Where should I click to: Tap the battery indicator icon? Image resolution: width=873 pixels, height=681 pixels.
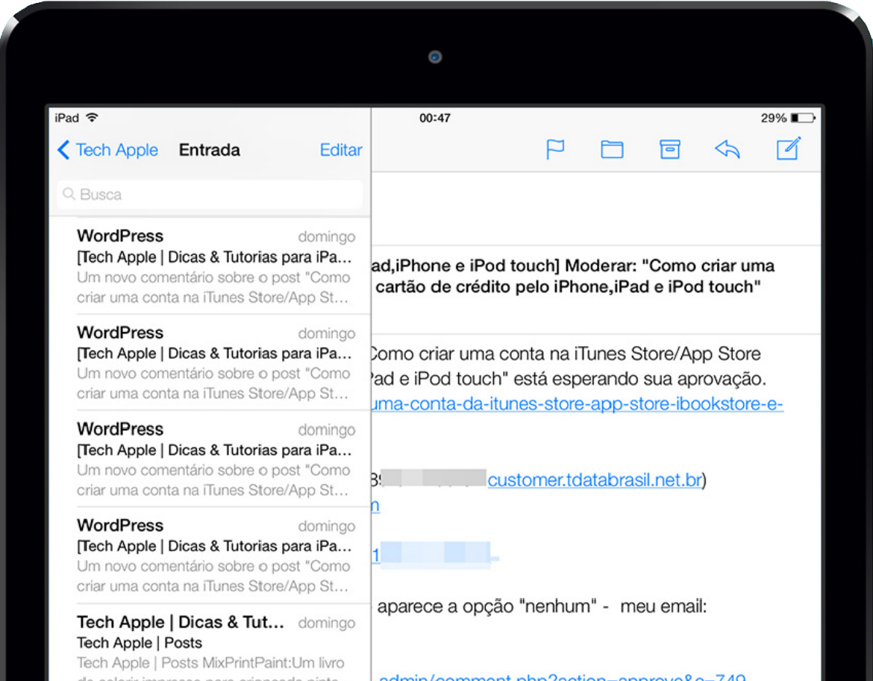(x=803, y=118)
